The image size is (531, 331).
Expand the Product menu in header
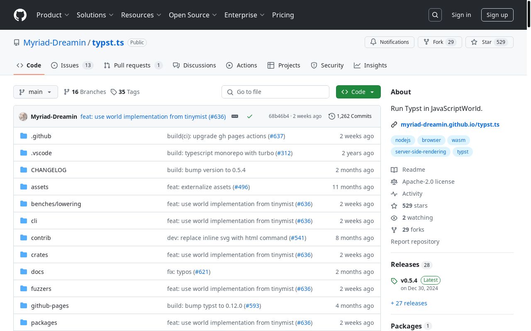pos(53,15)
